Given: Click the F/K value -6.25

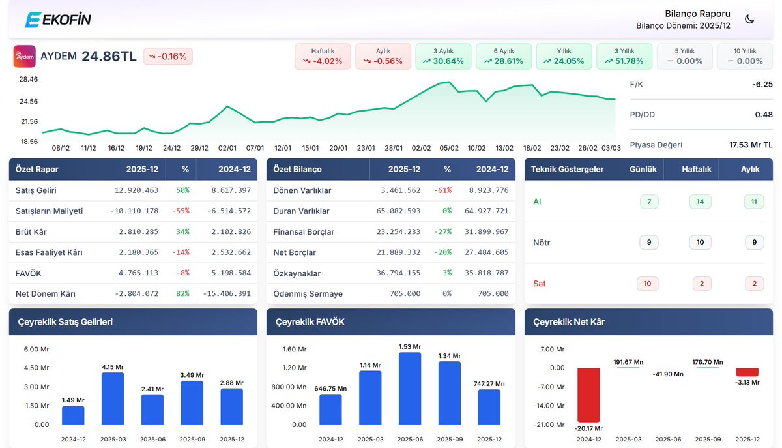Looking at the screenshot, I should point(762,84).
